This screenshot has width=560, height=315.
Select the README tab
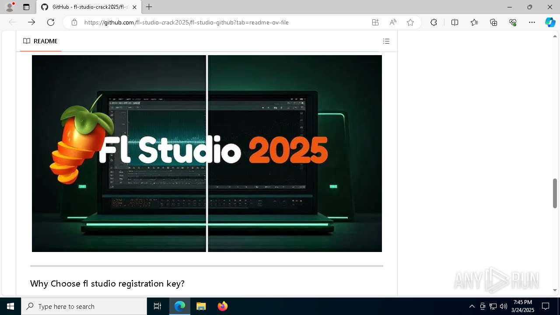pos(40,41)
